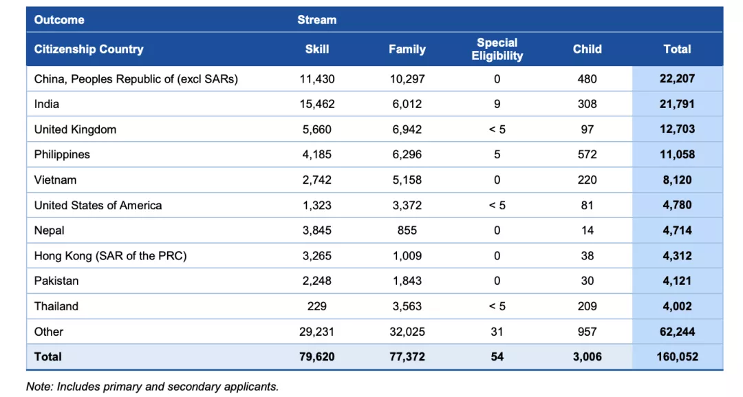Click the United States of America cell
This screenshot has height=397, width=743.
pyautogui.click(x=98, y=205)
